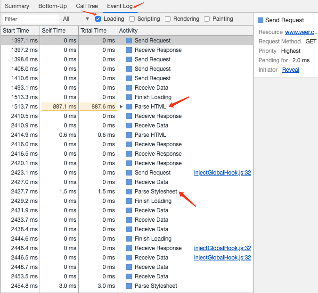Open the www.veer.c resource link
This screenshot has width=318, height=293.
click(x=301, y=32)
